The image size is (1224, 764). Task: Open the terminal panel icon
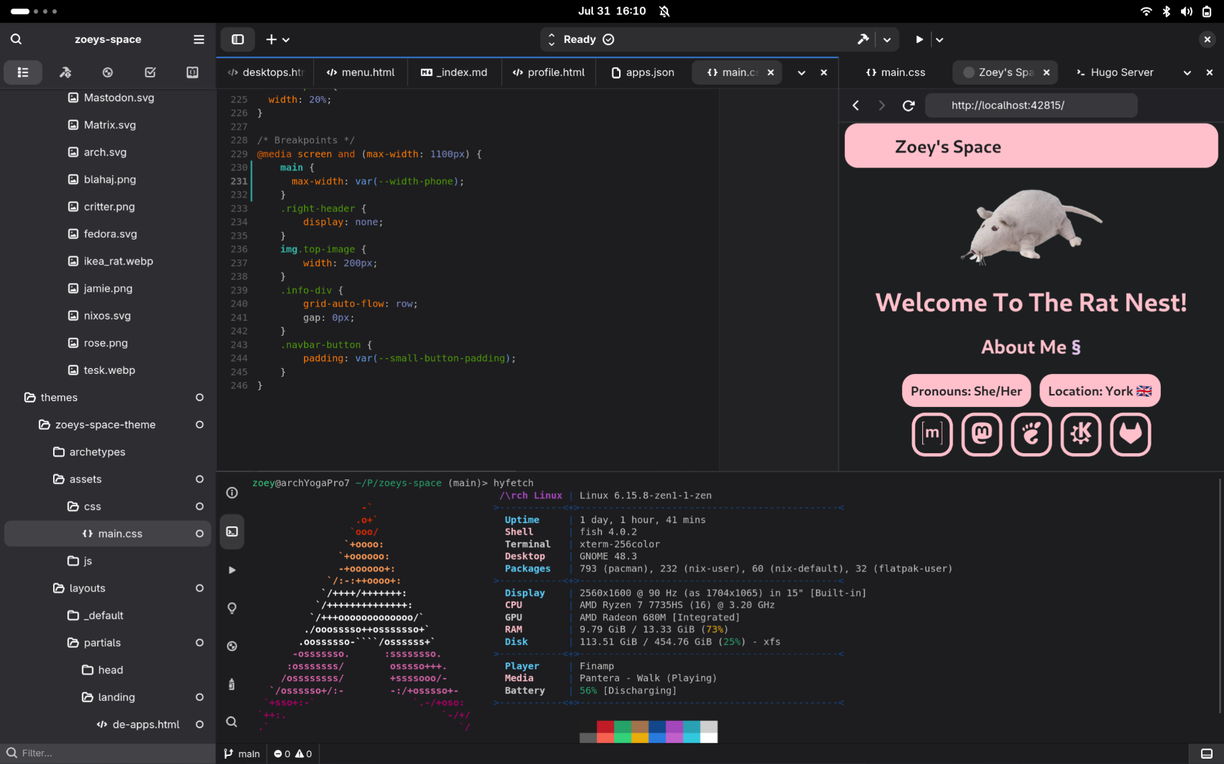click(232, 532)
